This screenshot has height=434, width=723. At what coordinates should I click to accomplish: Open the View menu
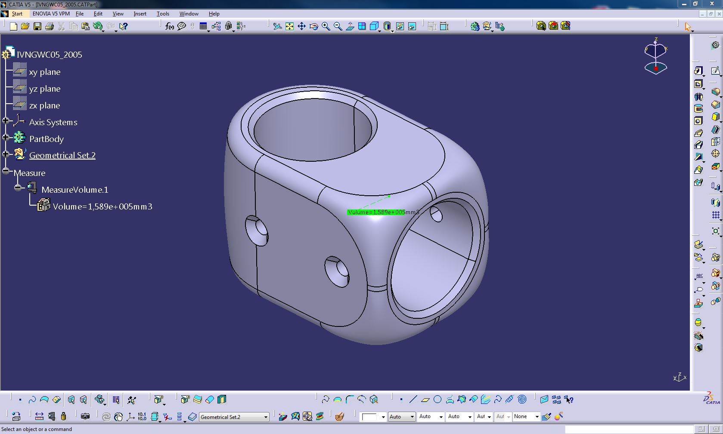click(x=118, y=14)
